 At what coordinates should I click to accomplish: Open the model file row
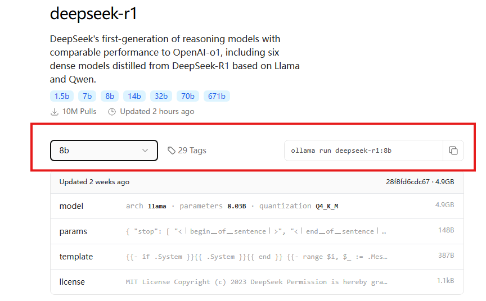pos(257,206)
